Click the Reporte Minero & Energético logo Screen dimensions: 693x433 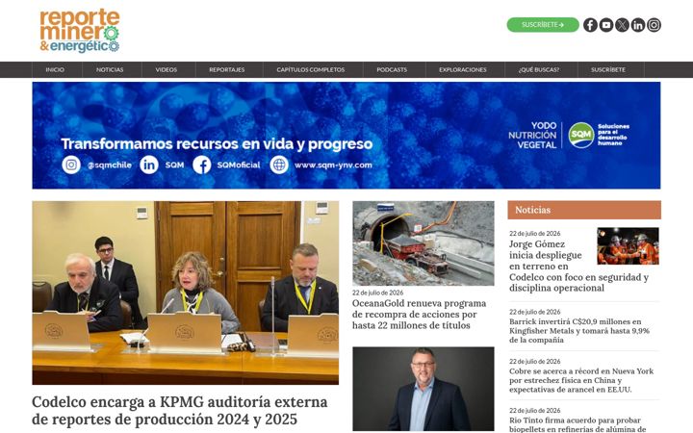tap(80, 31)
